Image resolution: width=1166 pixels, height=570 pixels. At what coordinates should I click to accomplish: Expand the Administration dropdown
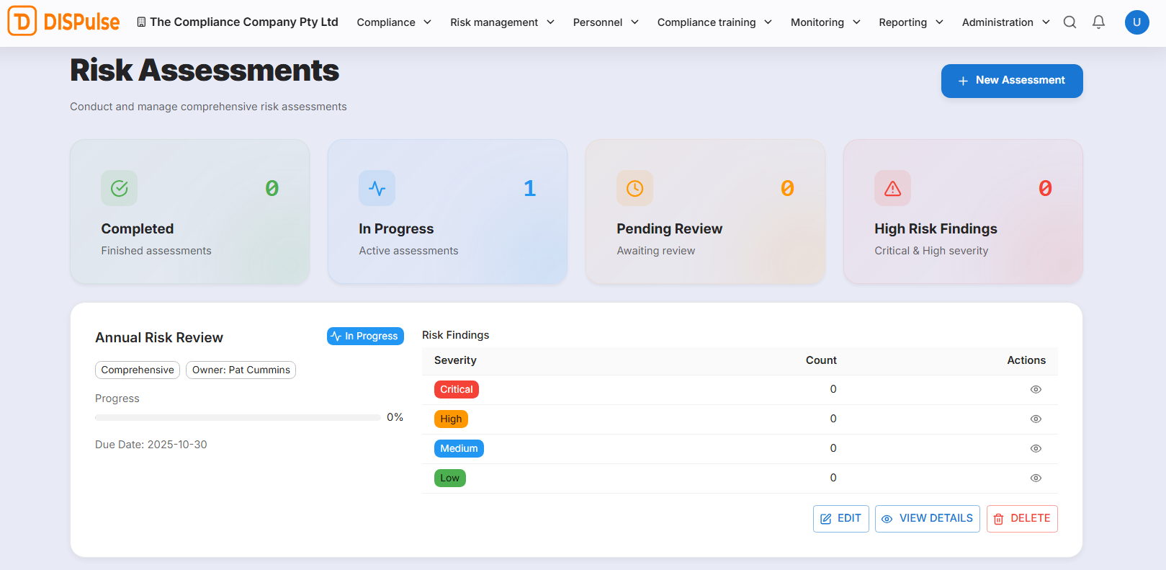tap(1005, 22)
